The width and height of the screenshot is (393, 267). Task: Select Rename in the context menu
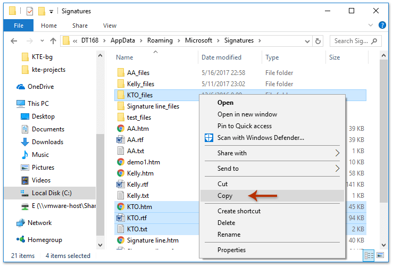pyautogui.click(x=229, y=235)
